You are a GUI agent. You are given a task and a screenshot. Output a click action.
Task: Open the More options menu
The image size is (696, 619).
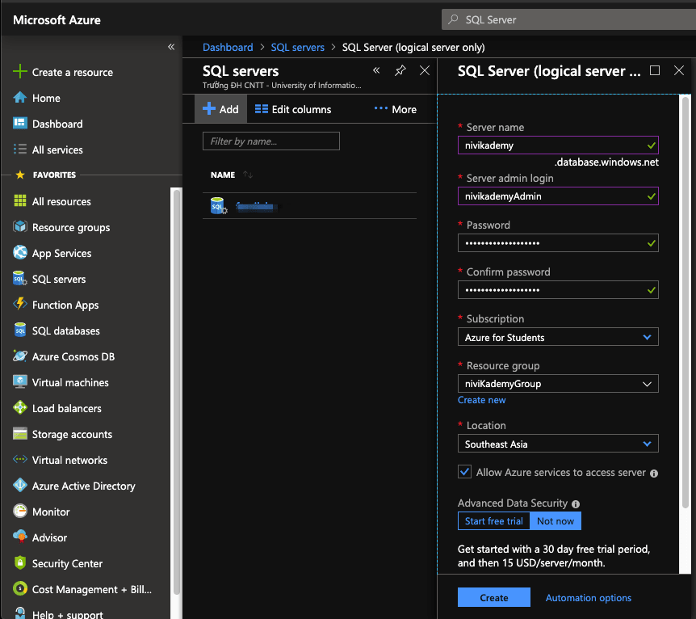click(395, 109)
